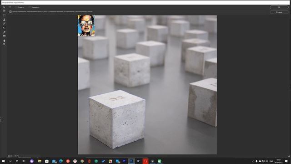Screen dimensions: 291x164
Task: Click the zoom percentage field
Action: (17, 156)
